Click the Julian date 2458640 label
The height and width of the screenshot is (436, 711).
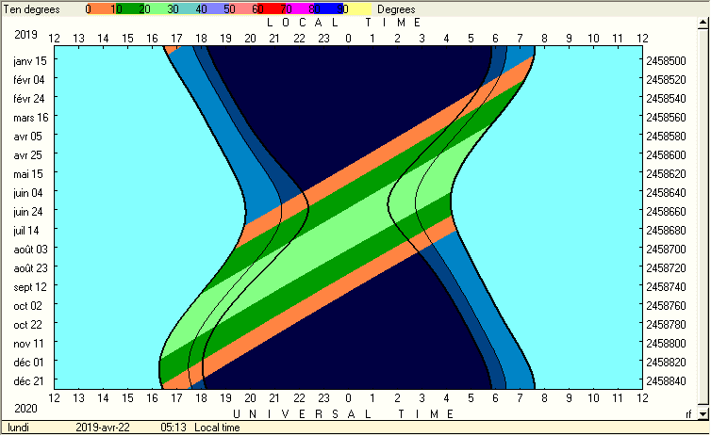(666, 193)
